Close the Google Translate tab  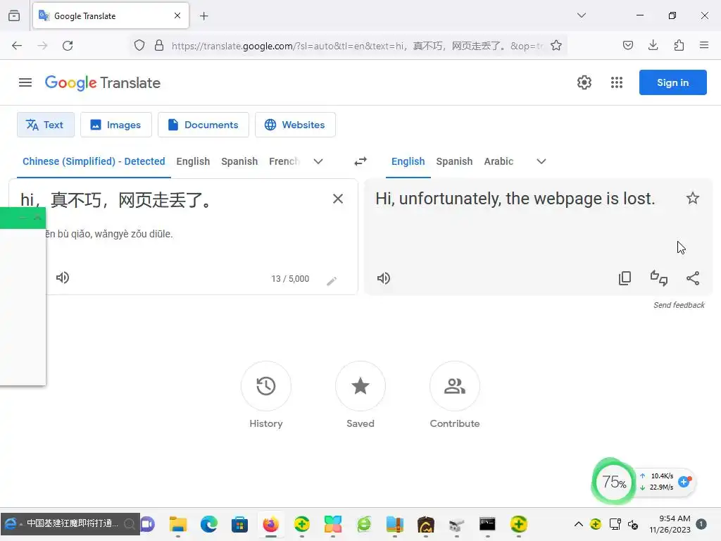pyautogui.click(x=177, y=15)
